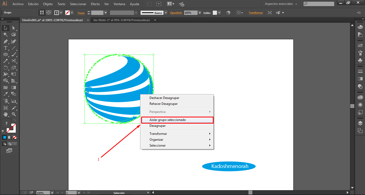This screenshot has height=195, width=365.
Task: Click the Recolor Artwork wheel icon
Action: tap(228, 13)
